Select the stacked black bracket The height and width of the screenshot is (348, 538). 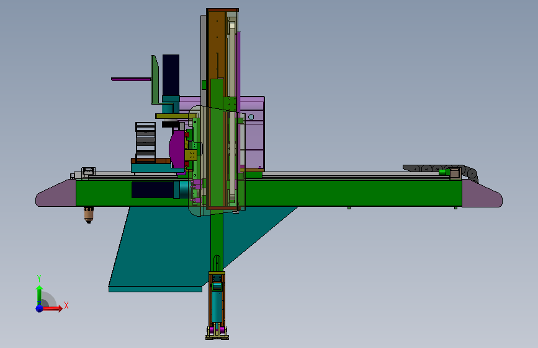click(x=145, y=141)
